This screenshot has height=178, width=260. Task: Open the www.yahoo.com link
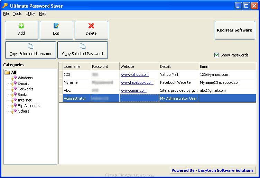point(134,74)
